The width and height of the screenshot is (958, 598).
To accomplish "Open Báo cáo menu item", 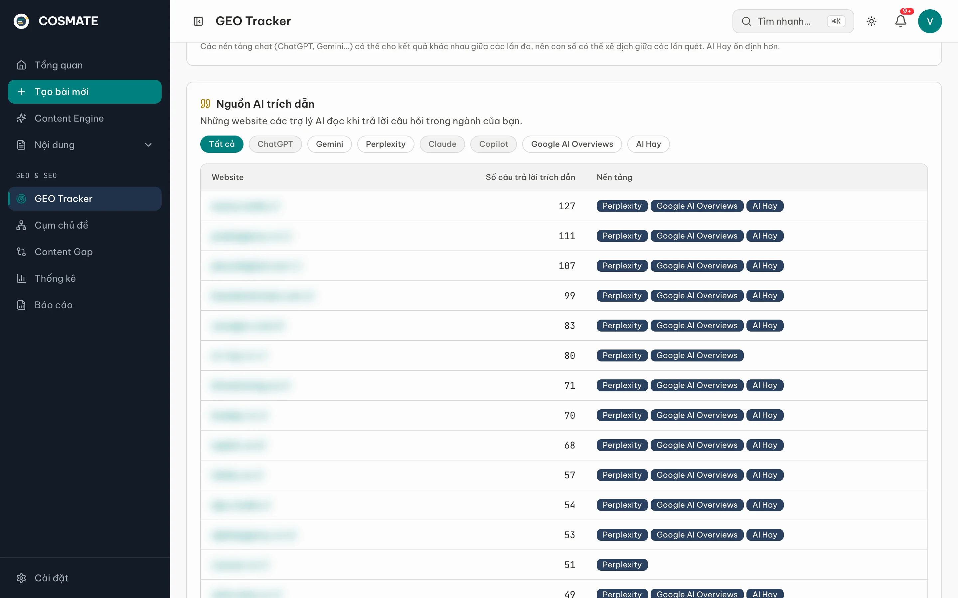I will [x=85, y=305].
